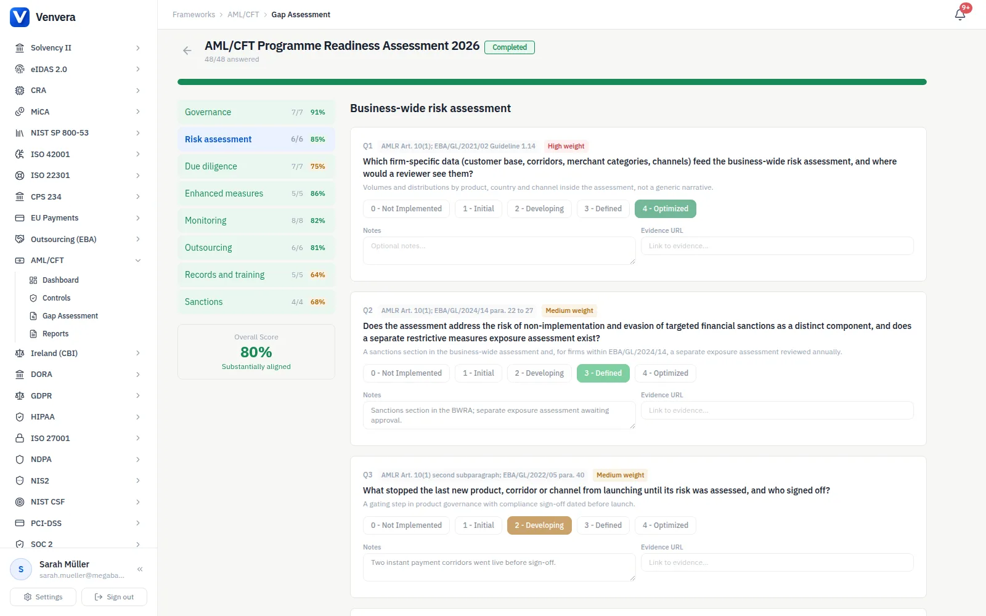Click the Settings button
The image size is (986, 616).
pyautogui.click(x=43, y=597)
